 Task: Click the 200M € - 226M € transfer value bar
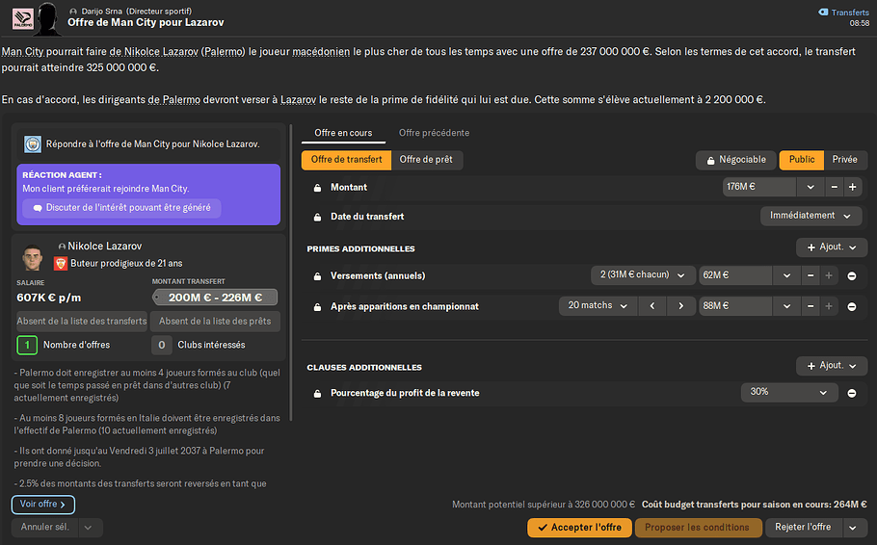pyautogui.click(x=215, y=298)
